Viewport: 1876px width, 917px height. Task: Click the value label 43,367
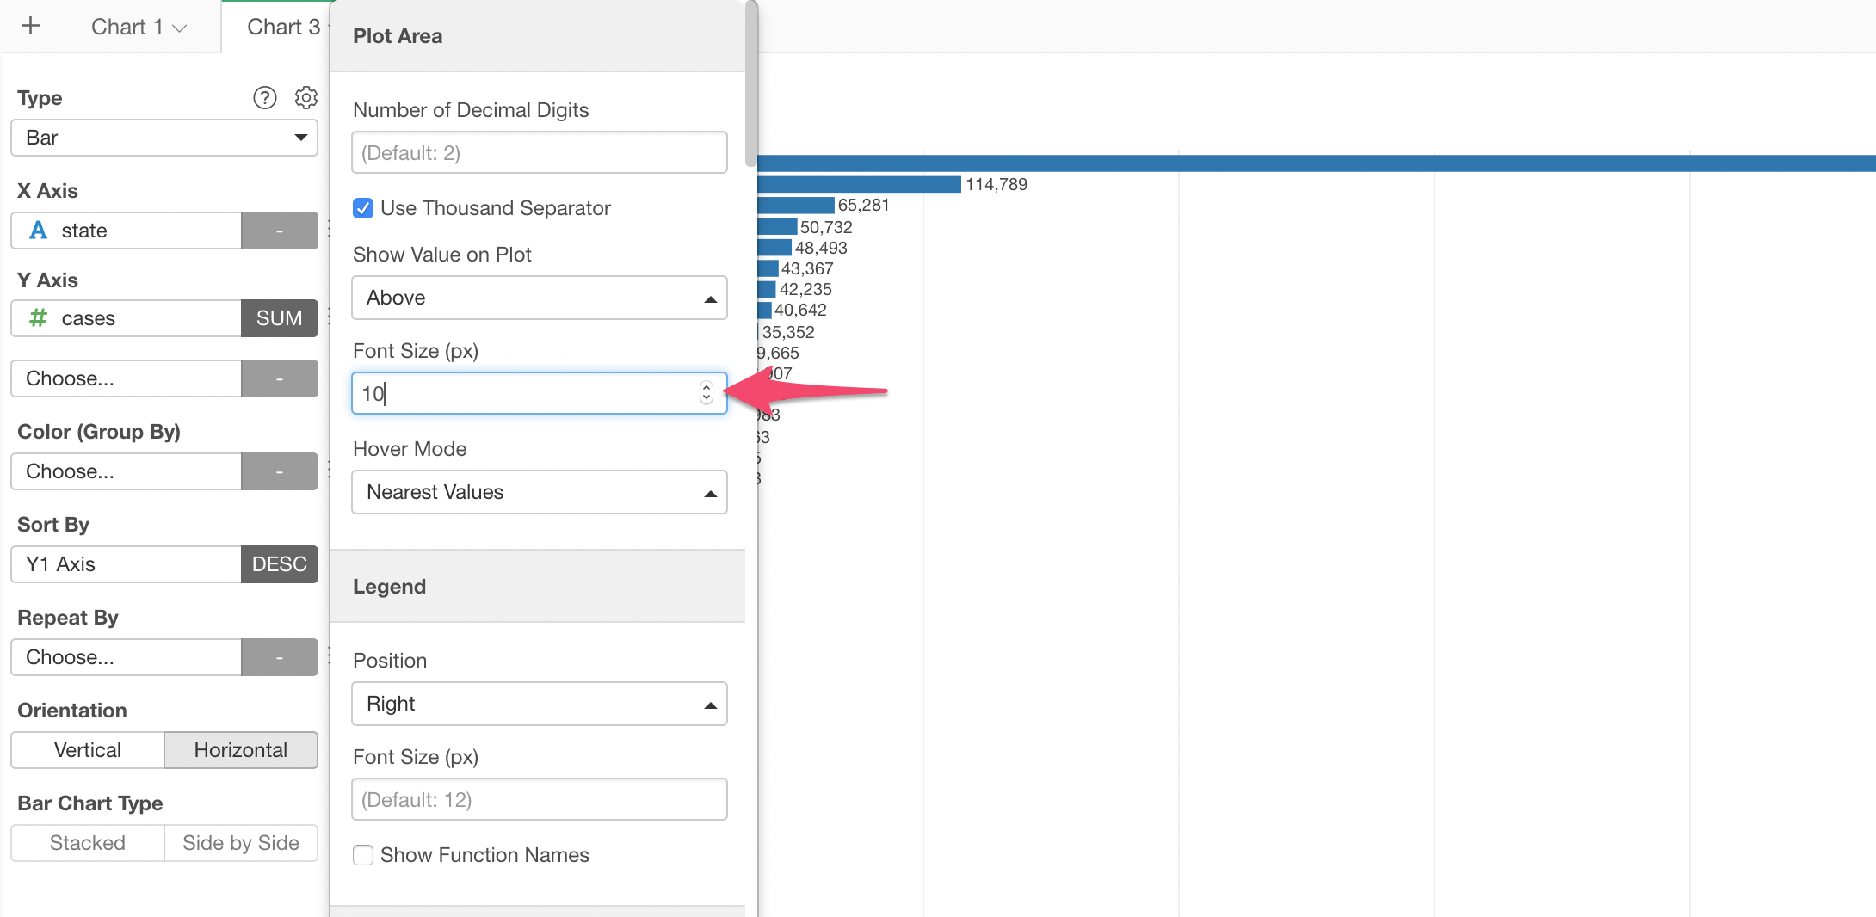(x=807, y=268)
